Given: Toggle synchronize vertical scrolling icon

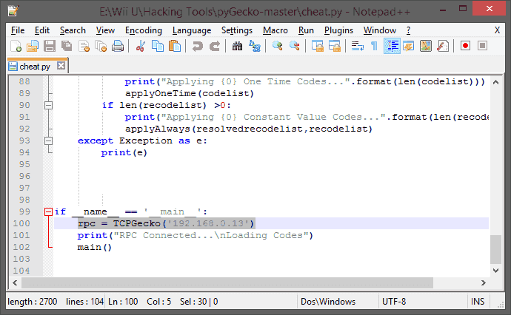Looking at the screenshot, I should coord(318,46).
